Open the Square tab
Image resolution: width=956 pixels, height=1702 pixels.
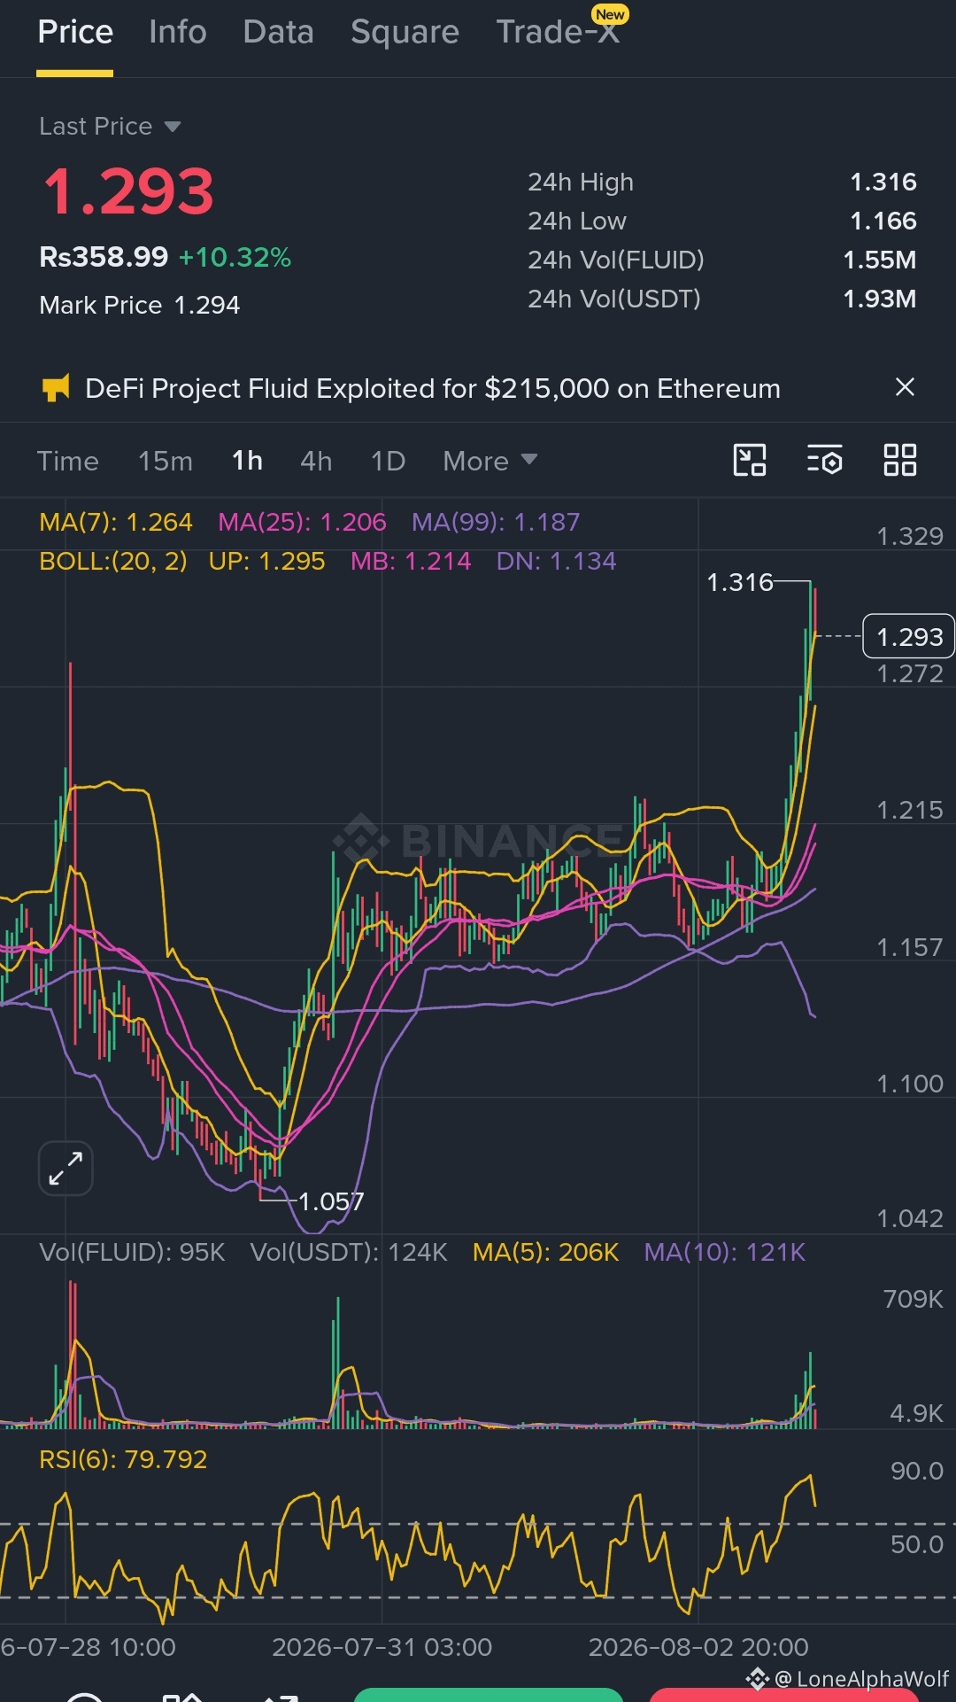(x=405, y=33)
